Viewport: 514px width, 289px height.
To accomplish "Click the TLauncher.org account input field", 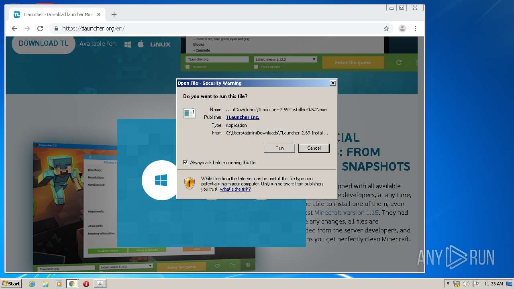I will tap(217, 59).
